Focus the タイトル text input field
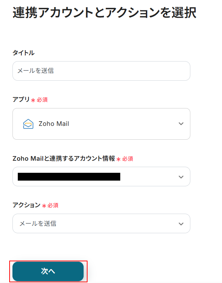Image resolution: width=222 pixels, height=283 pixels. coord(101,71)
